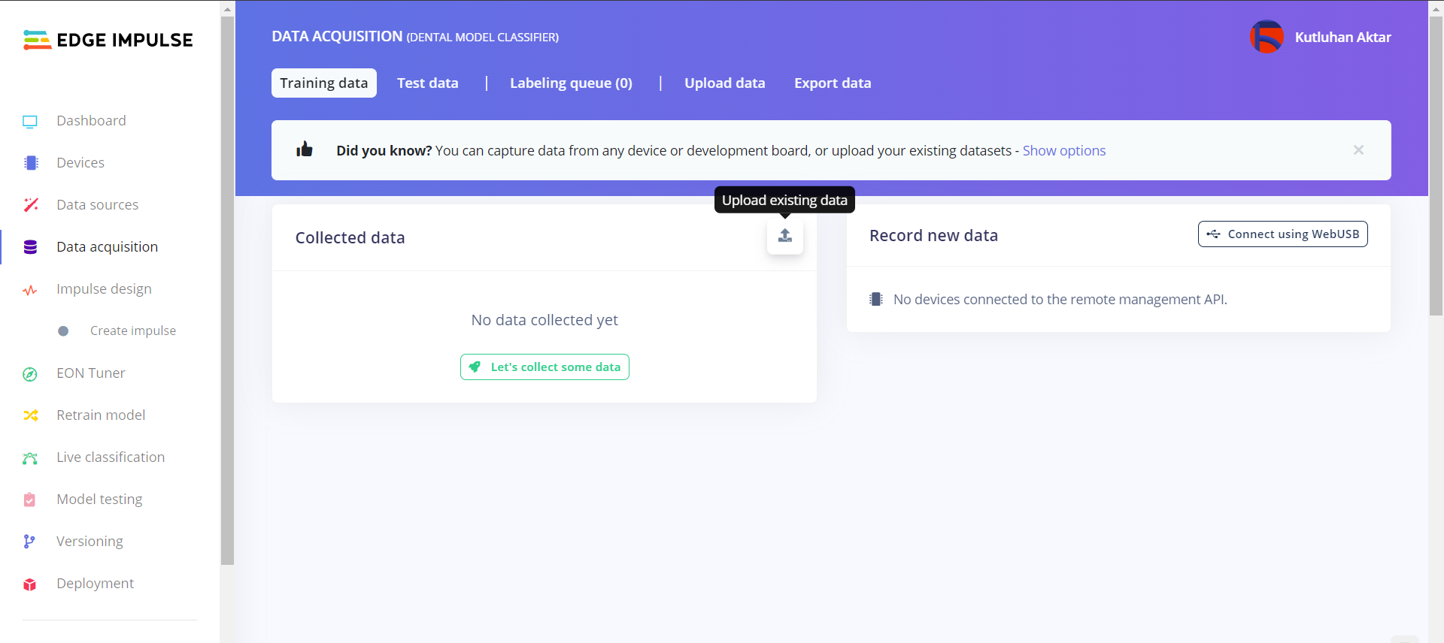Open the Upload data tab
This screenshot has width=1444, height=643.
click(x=725, y=83)
